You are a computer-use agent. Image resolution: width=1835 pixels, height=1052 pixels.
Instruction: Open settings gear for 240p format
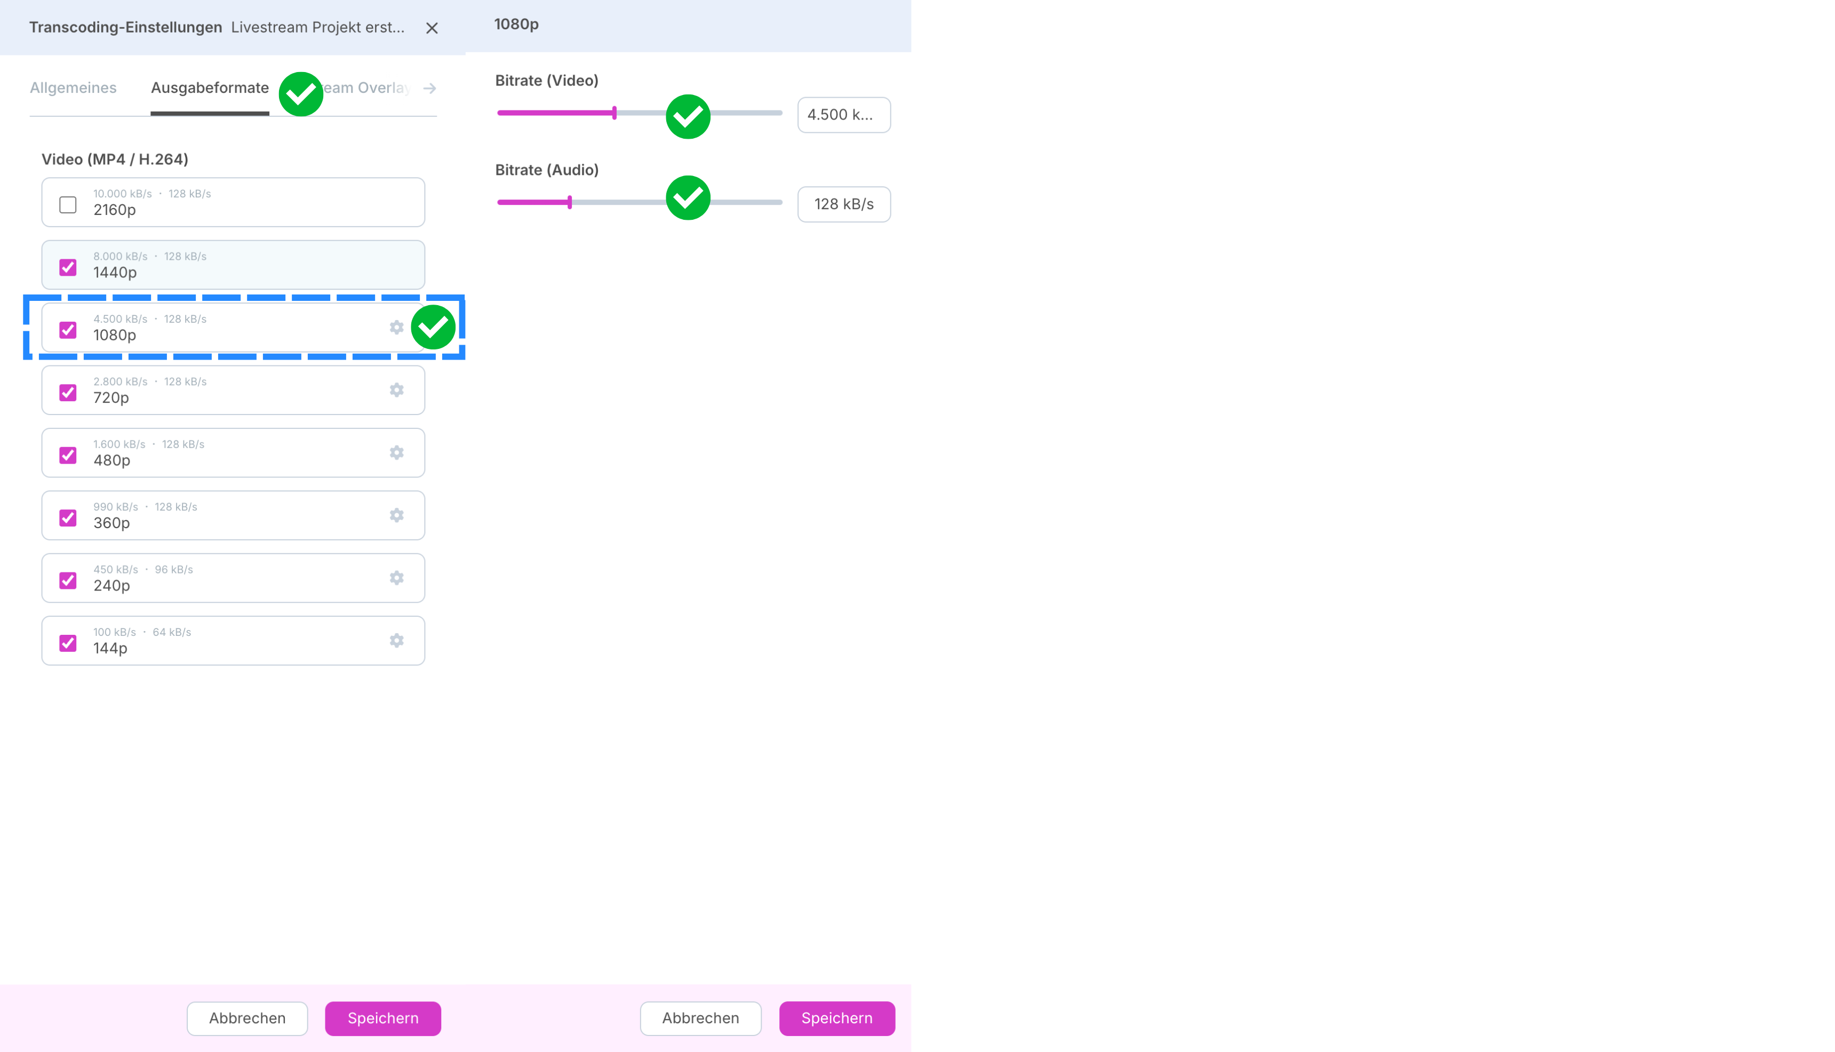397,578
